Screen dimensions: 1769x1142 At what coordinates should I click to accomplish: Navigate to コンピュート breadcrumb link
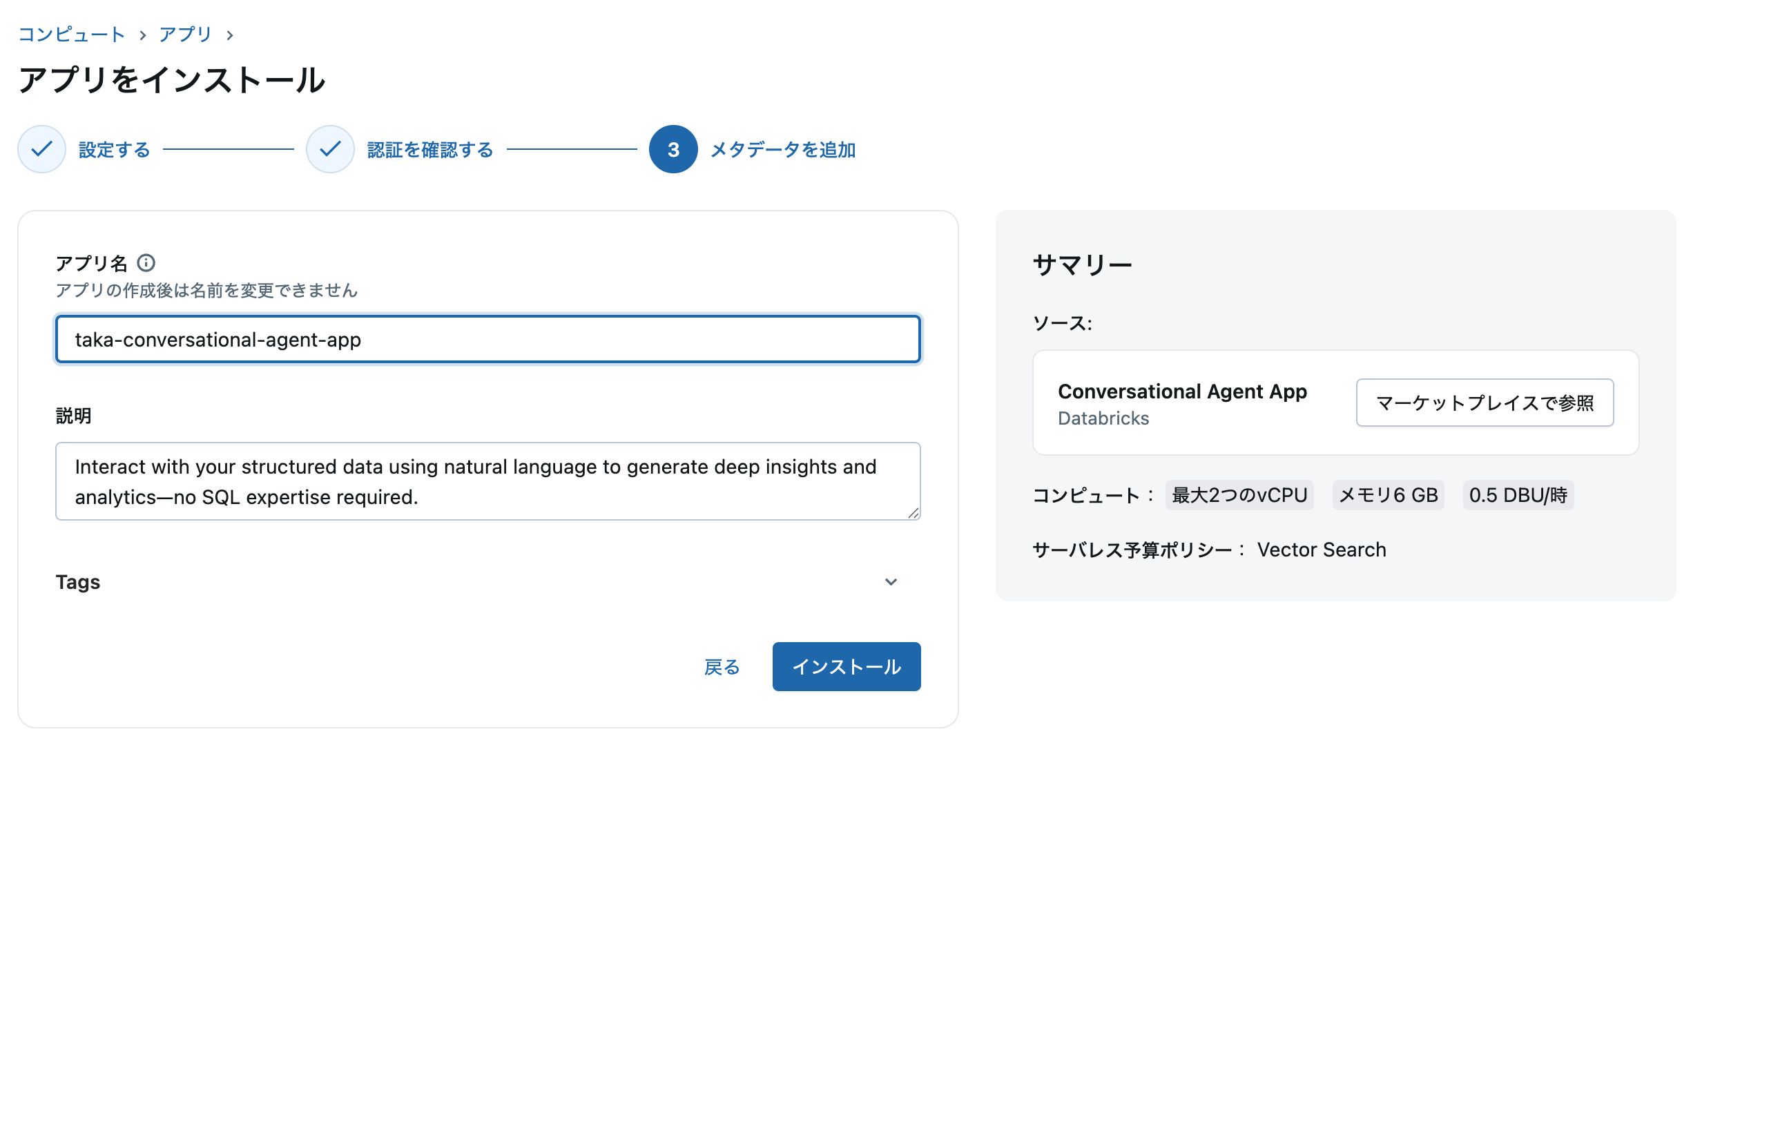[71, 34]
